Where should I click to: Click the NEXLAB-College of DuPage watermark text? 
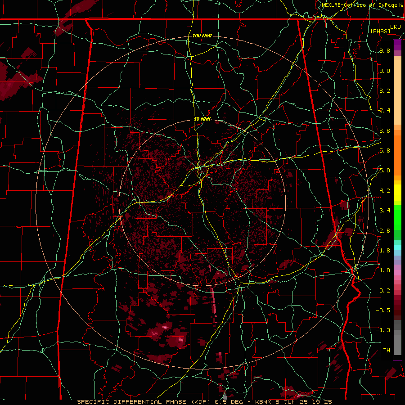tap(362, 5)
